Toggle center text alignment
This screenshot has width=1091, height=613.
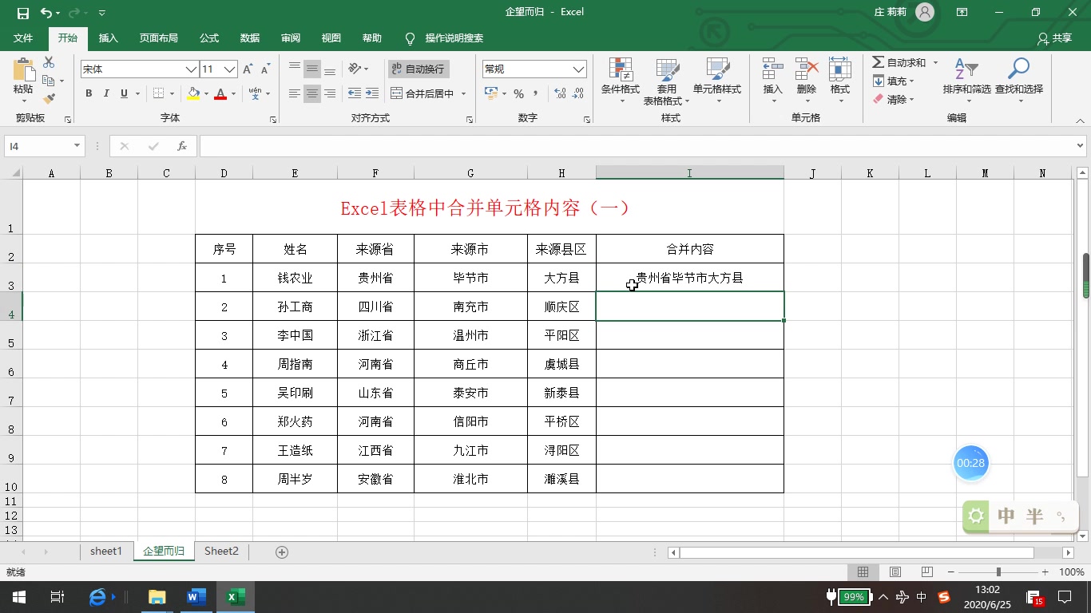311,93
